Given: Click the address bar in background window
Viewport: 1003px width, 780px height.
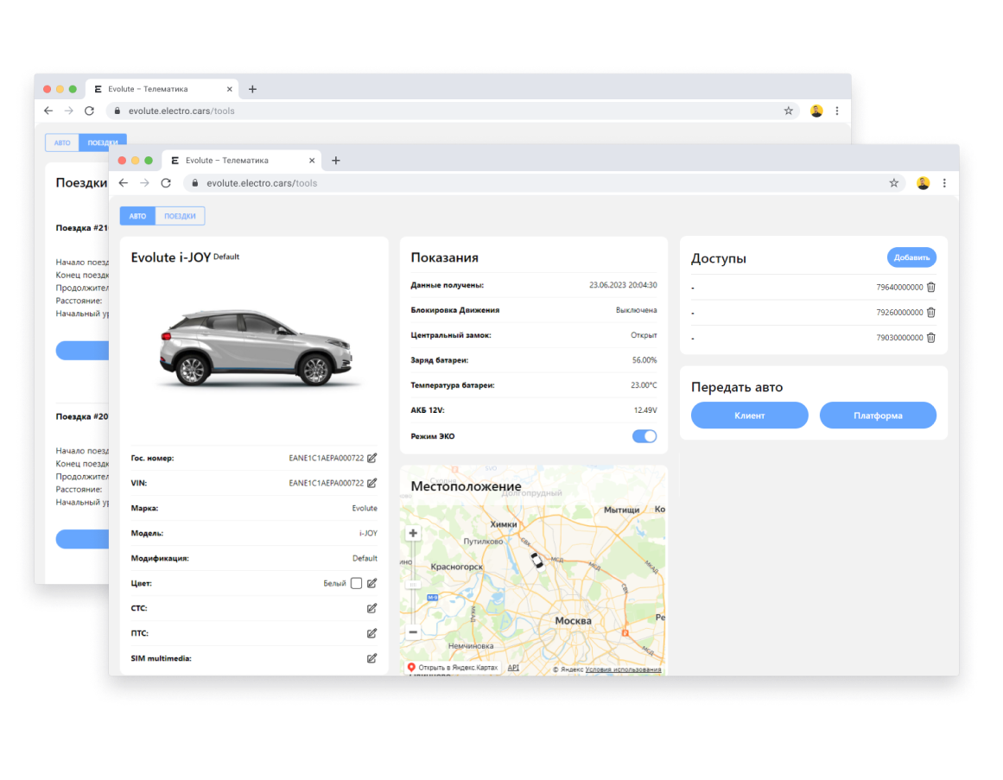Looking at the screenshot, I should (451, 111).
